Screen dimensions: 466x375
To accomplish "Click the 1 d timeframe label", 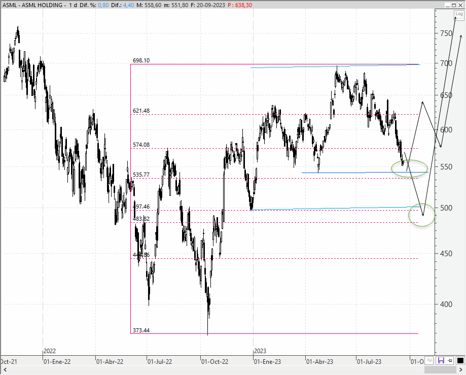I will 73,5.
